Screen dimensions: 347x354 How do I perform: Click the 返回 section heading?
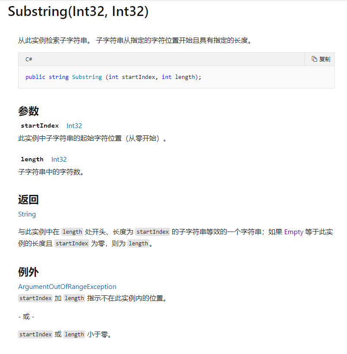(x=28, y=200)
